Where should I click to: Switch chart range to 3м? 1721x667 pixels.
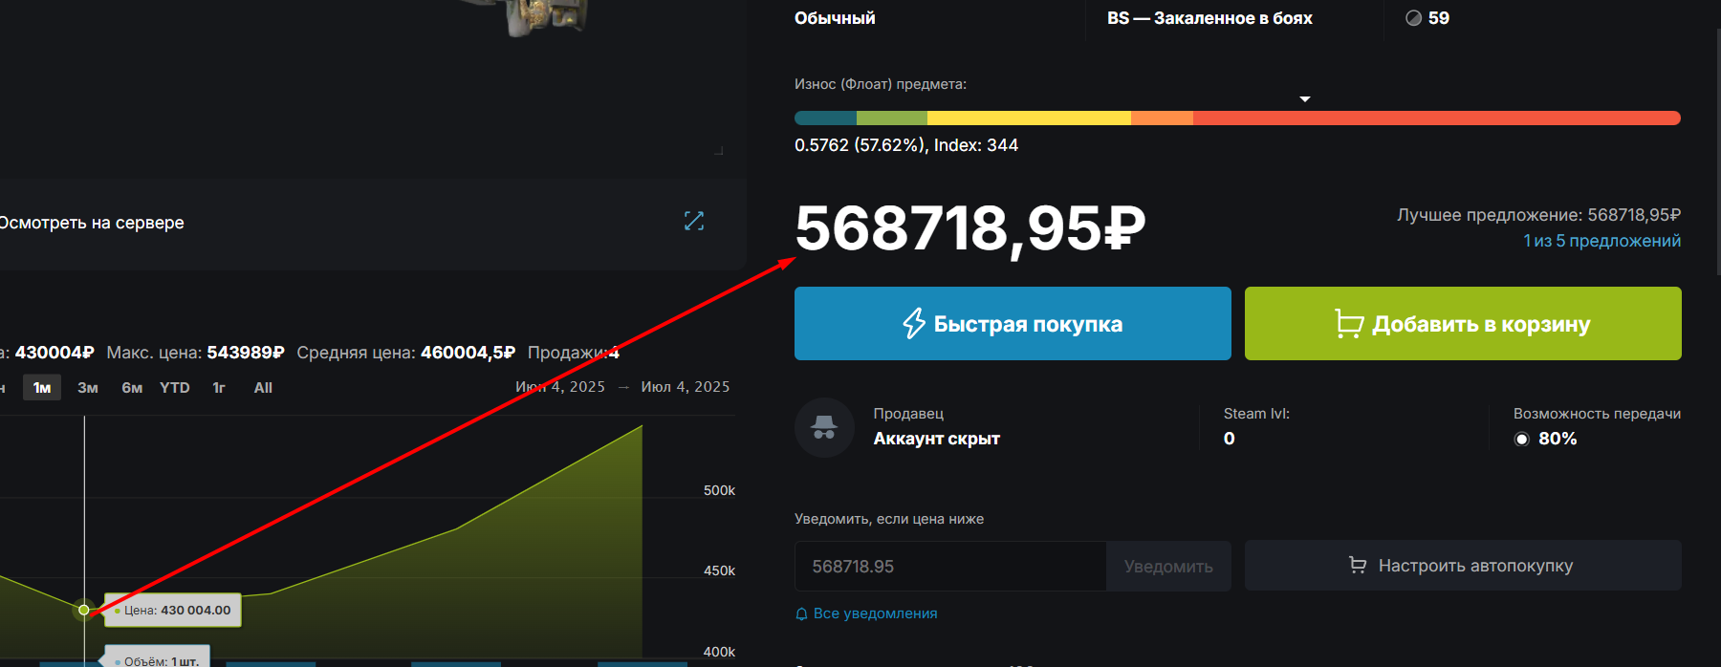click(x=88, y=387)
